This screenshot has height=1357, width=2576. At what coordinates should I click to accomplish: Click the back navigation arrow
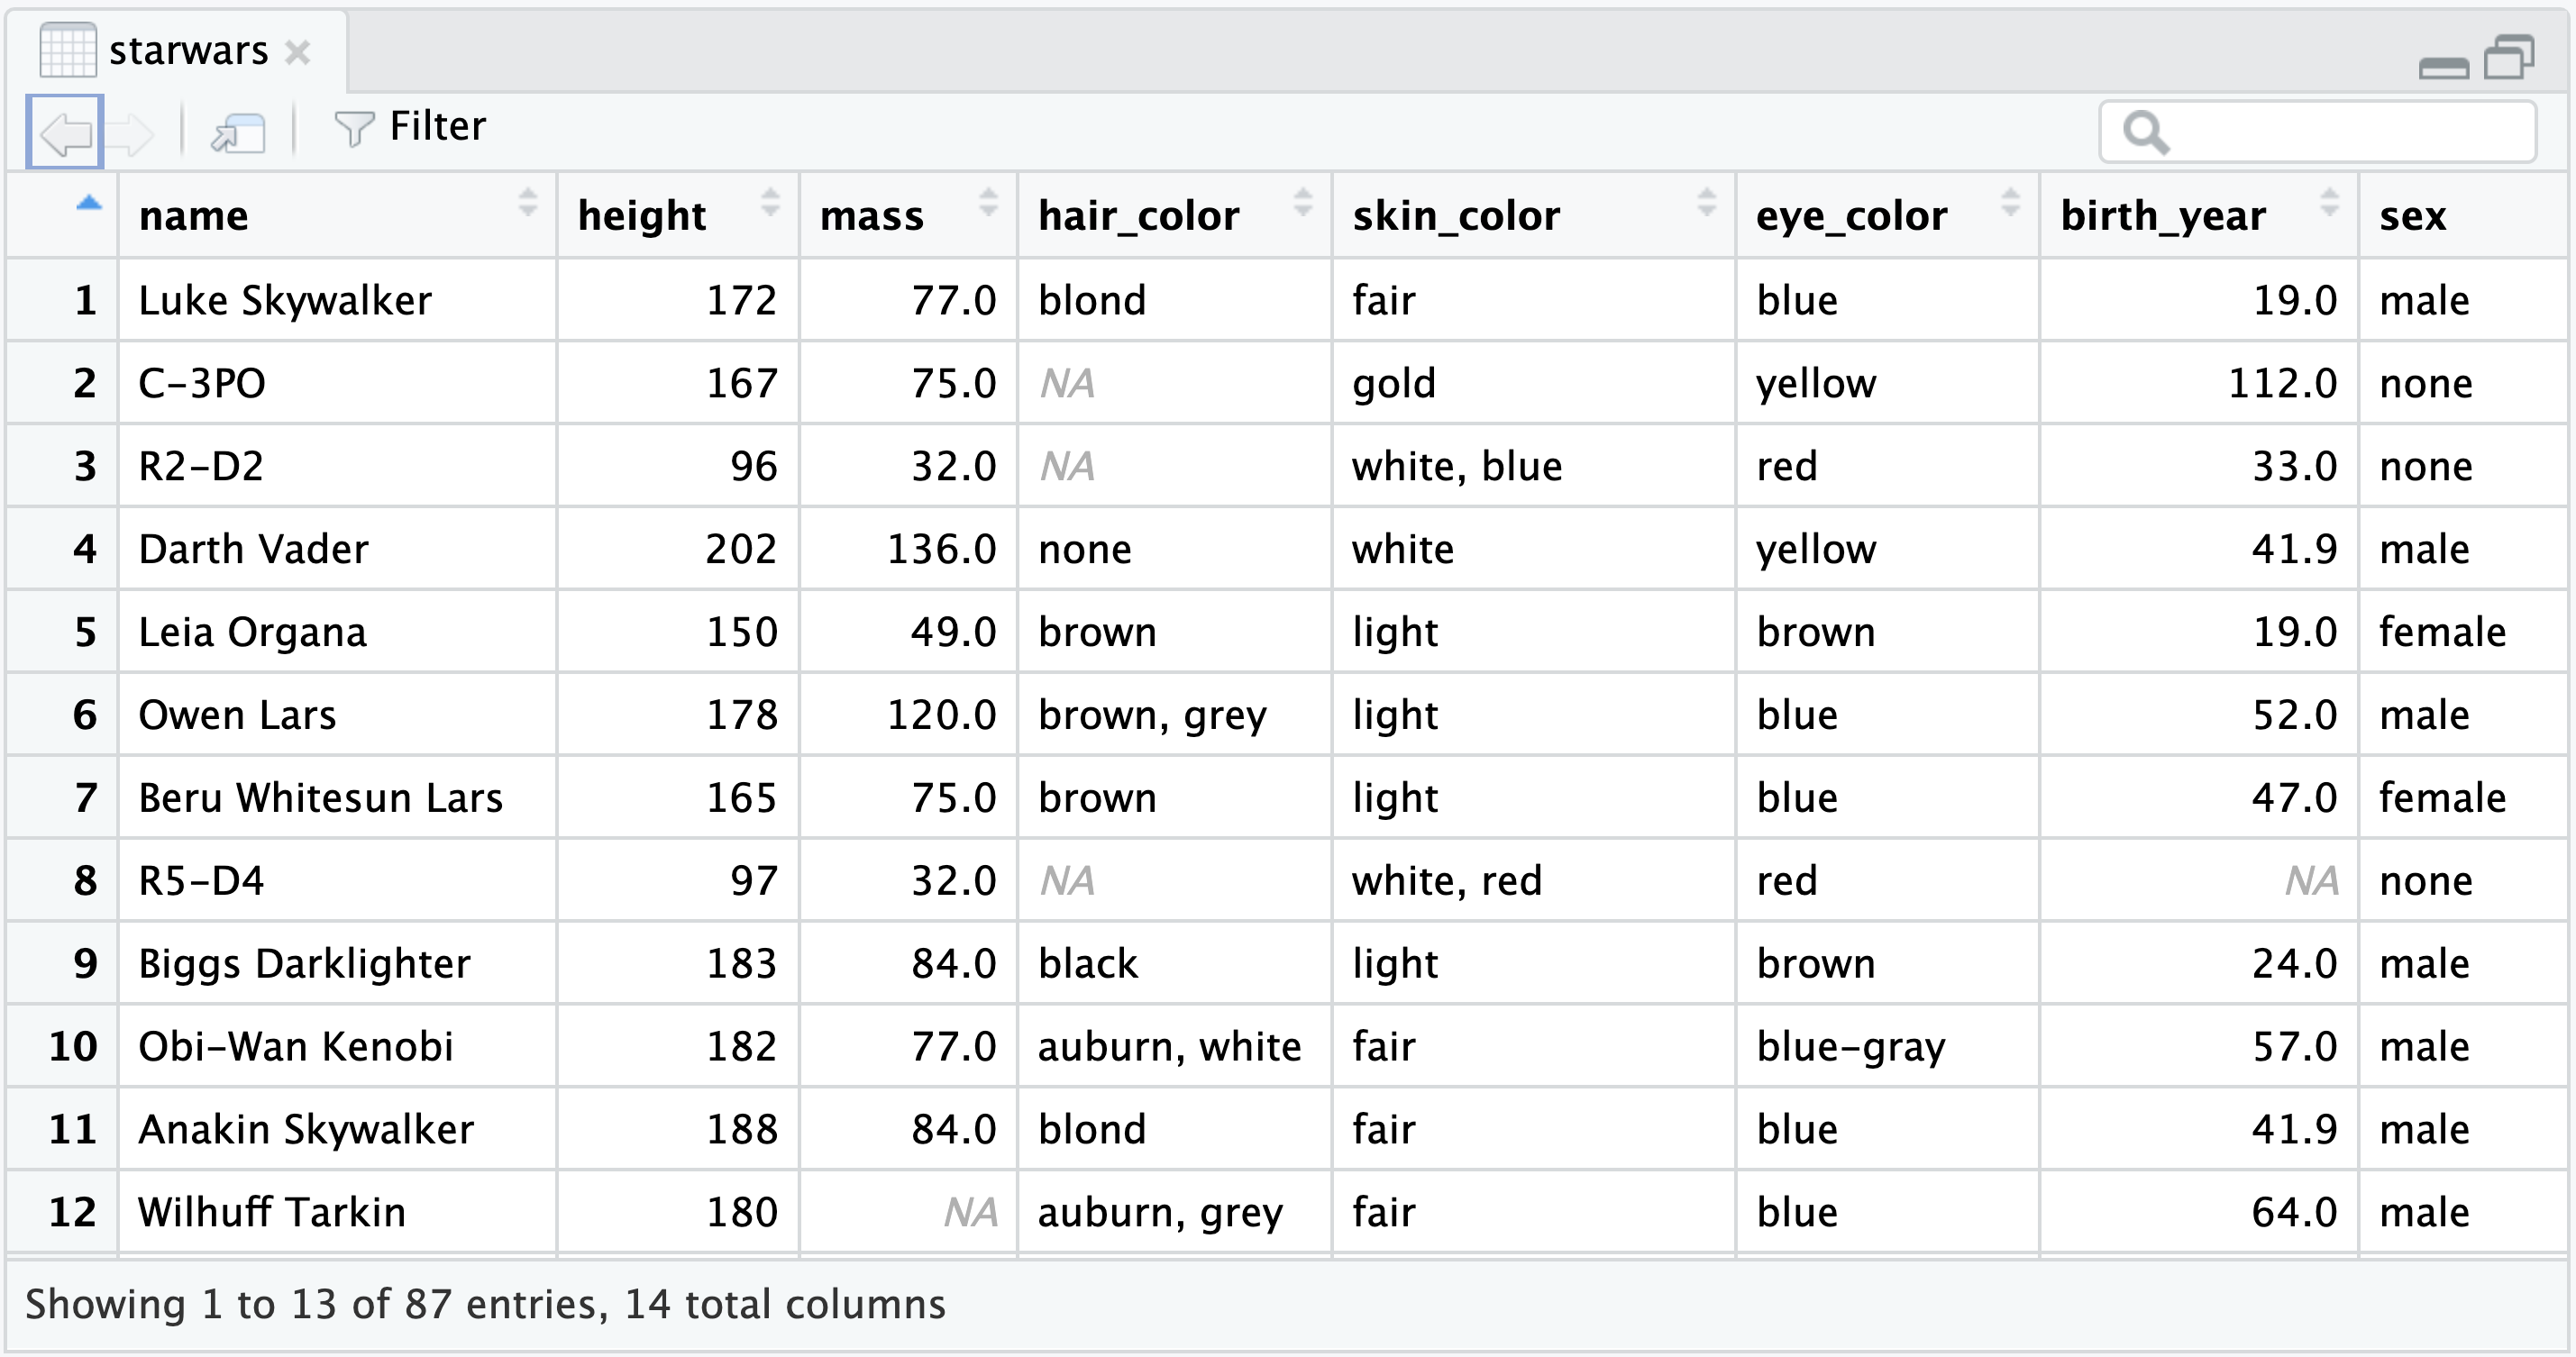65,132
